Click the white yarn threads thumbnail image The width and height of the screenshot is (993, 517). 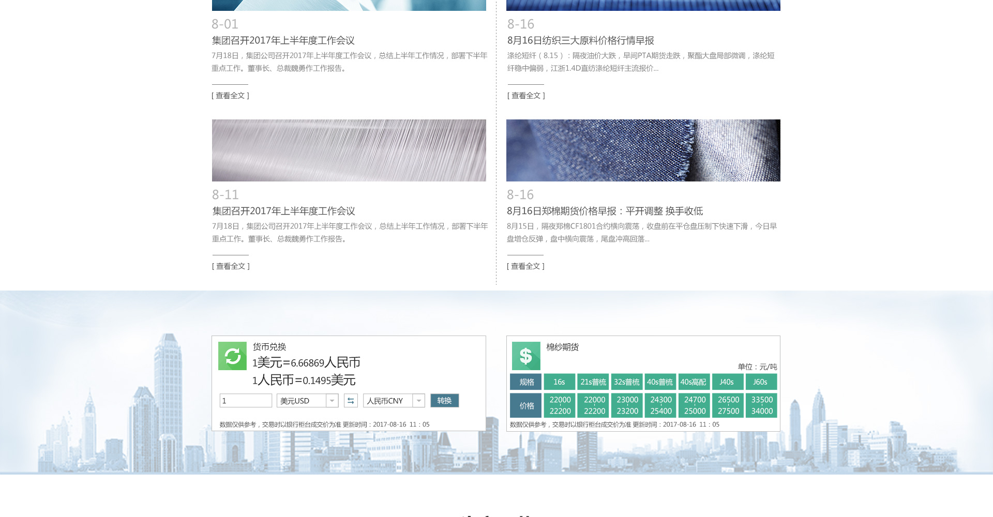[349, 150]
